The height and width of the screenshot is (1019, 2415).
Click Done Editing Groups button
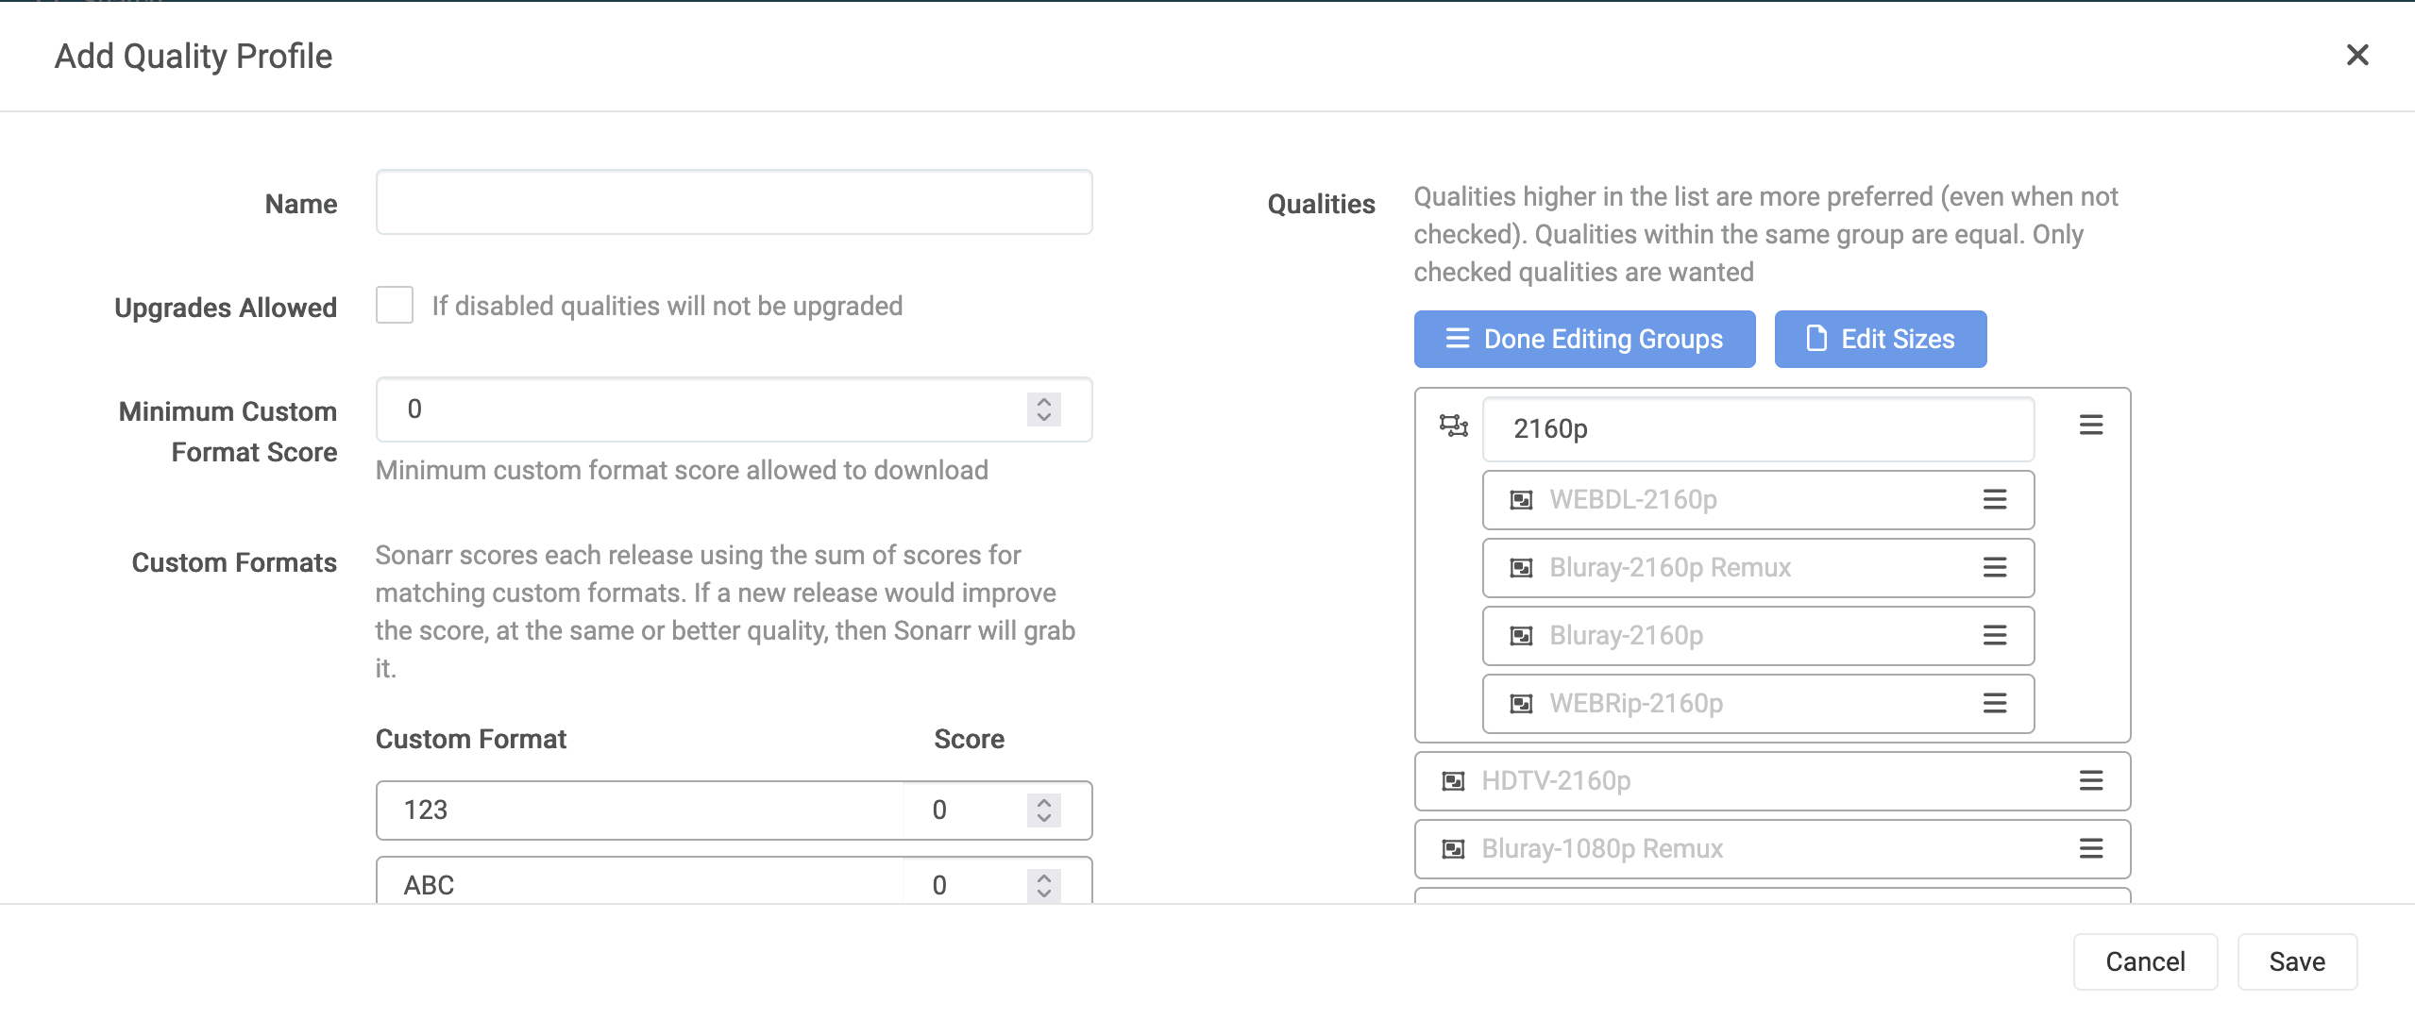pyautogui.click(x=1584, y=340)
